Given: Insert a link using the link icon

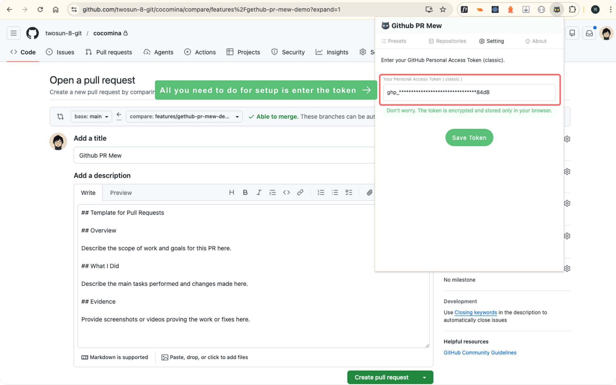Looking at the screenshot, I should tap(300, 193).
